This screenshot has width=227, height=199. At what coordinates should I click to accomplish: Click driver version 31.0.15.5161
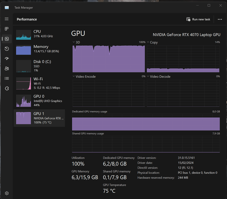pos(186,158)
